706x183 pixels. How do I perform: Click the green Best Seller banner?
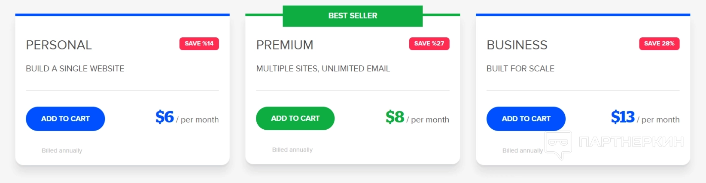point(353,16)
